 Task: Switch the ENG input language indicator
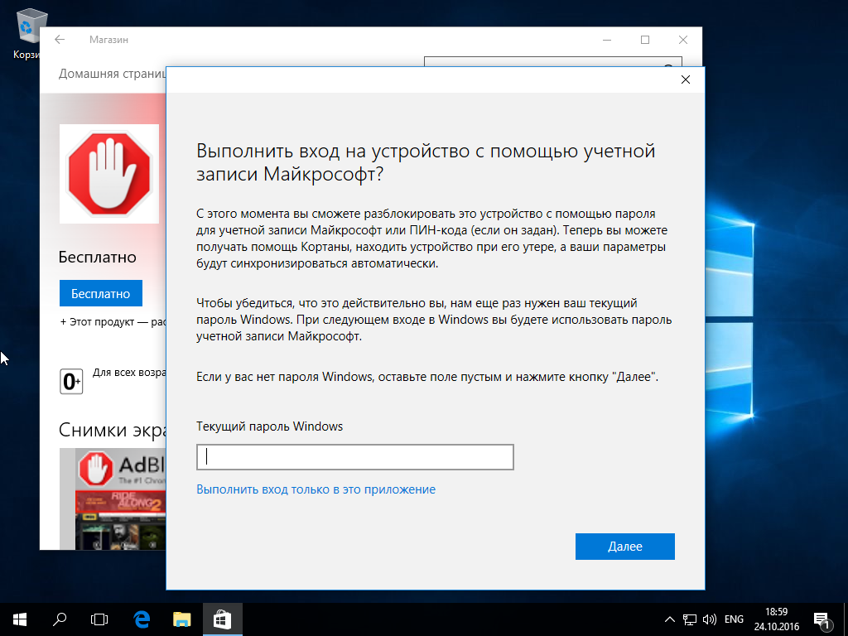[734, 619]
